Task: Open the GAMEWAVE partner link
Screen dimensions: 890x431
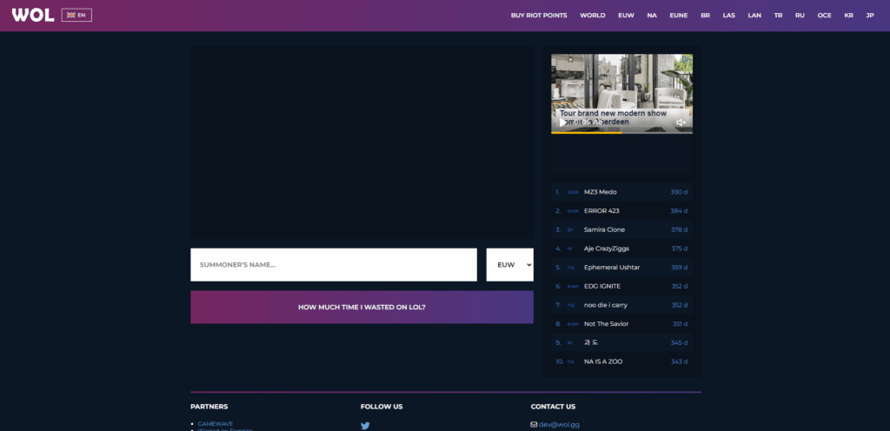Action: pyautogui.click(x=216, y=424)
